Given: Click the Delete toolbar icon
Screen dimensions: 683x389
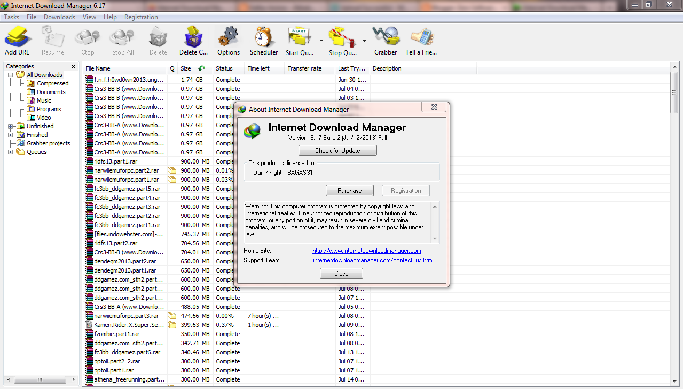Looking at the screenshot, I should (x=158, y=37).
